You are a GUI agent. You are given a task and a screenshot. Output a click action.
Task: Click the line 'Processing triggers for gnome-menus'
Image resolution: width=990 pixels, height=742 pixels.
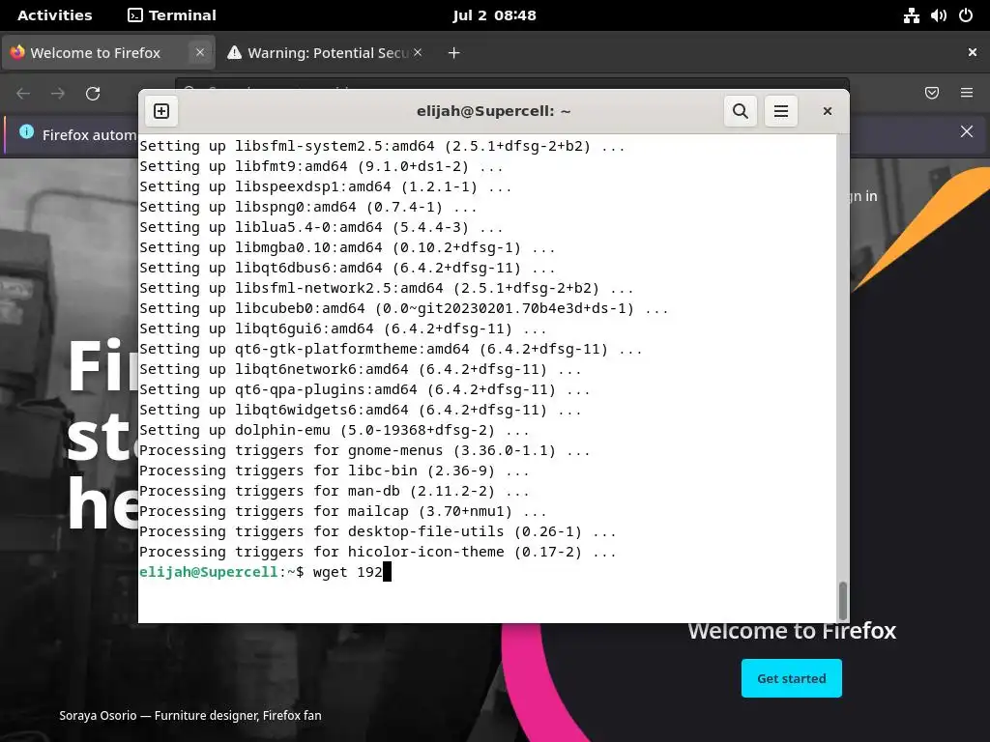pos(364,450)
